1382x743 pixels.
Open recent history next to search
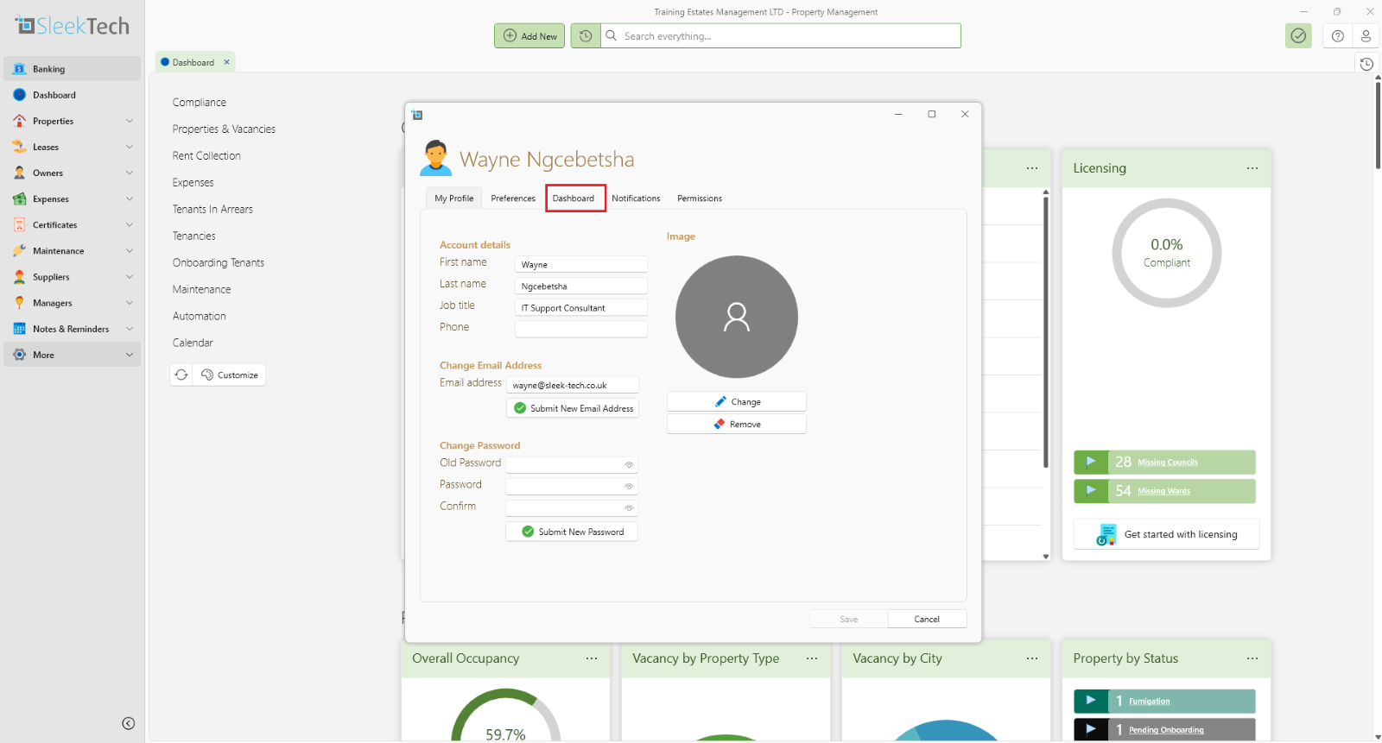tap(586, 35)
